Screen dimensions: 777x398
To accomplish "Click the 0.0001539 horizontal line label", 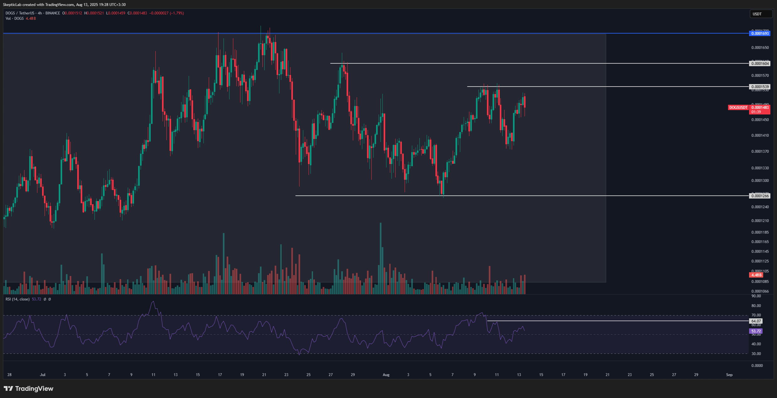I will pyautogui.click(x=760, y=87).
